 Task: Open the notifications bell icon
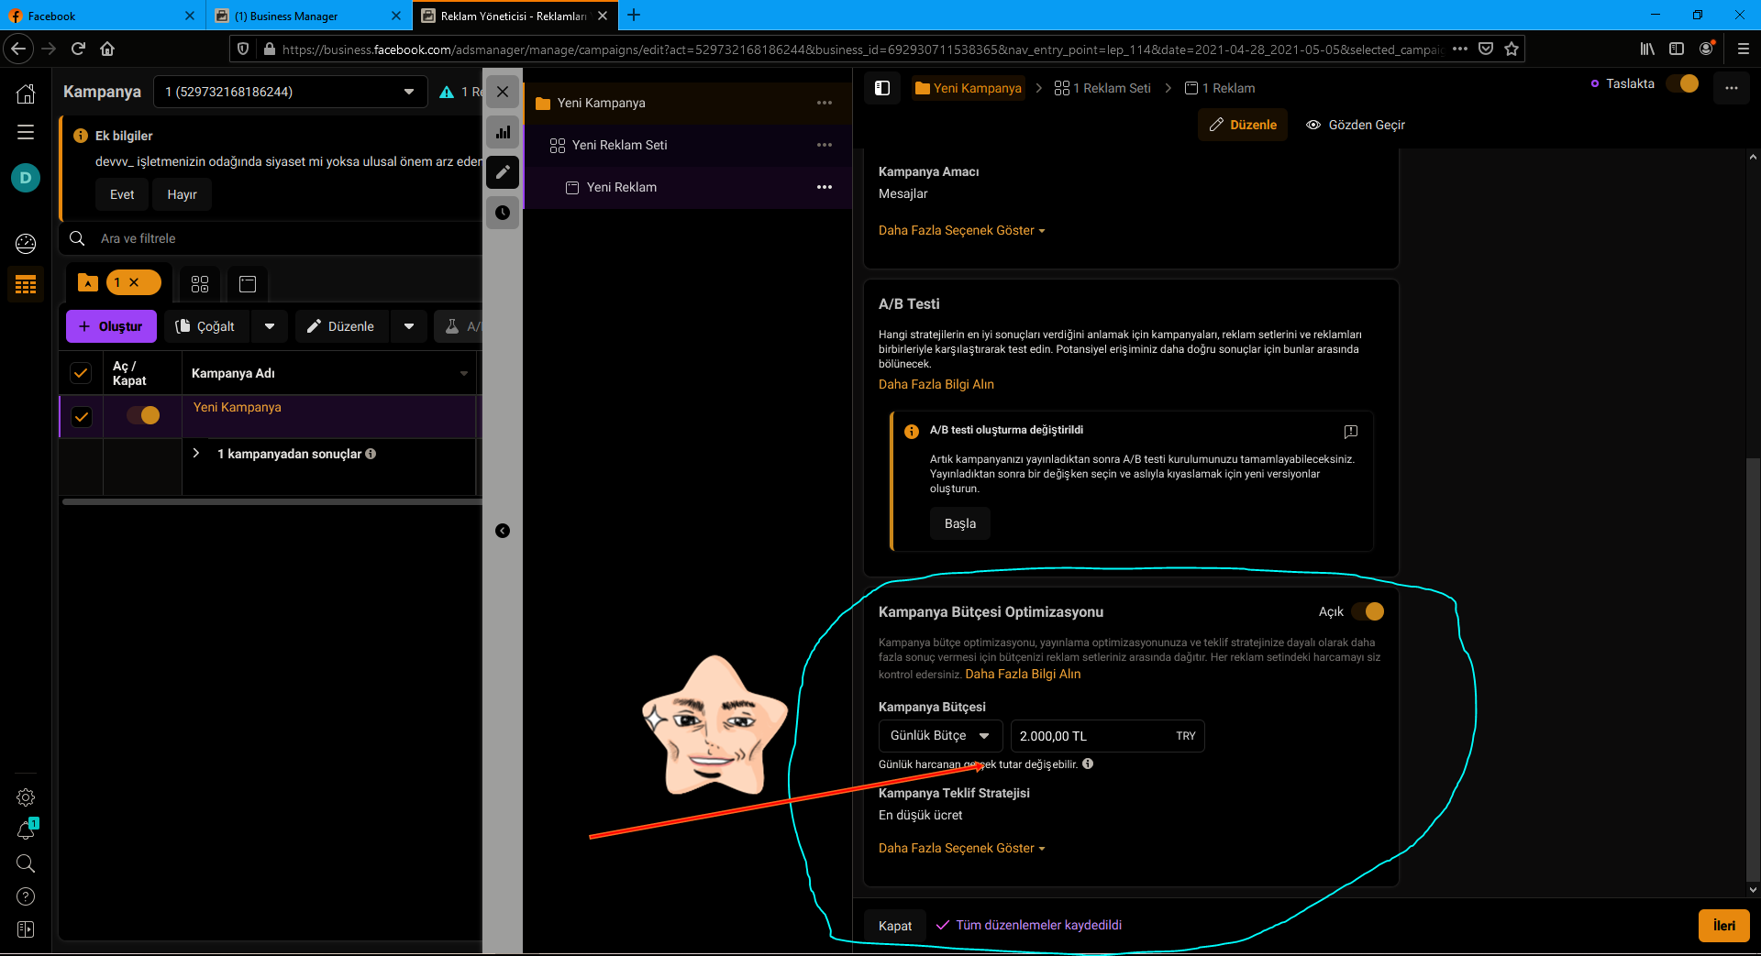[x=26, y=830]
